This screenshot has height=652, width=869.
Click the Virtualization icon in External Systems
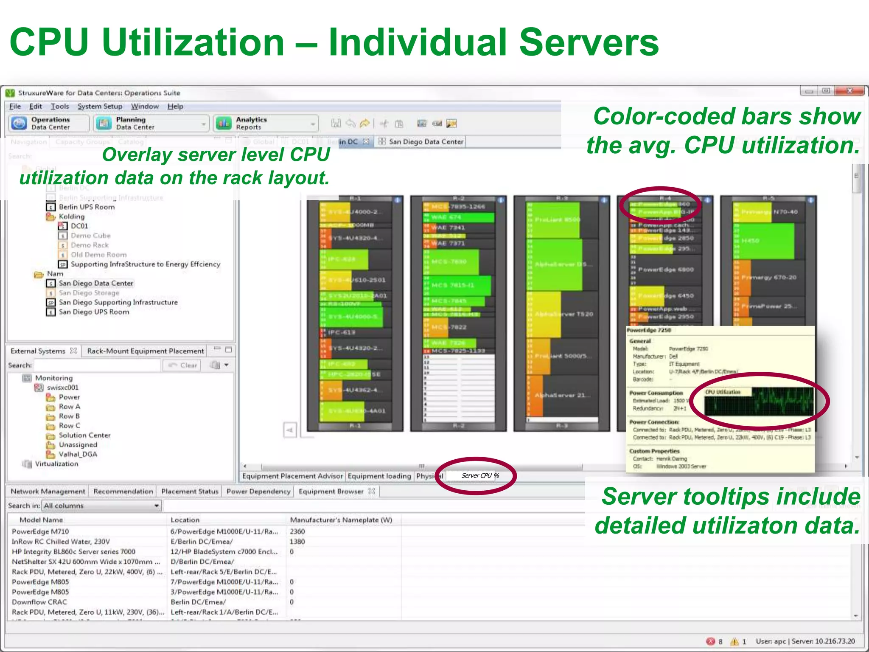point(27,464)
